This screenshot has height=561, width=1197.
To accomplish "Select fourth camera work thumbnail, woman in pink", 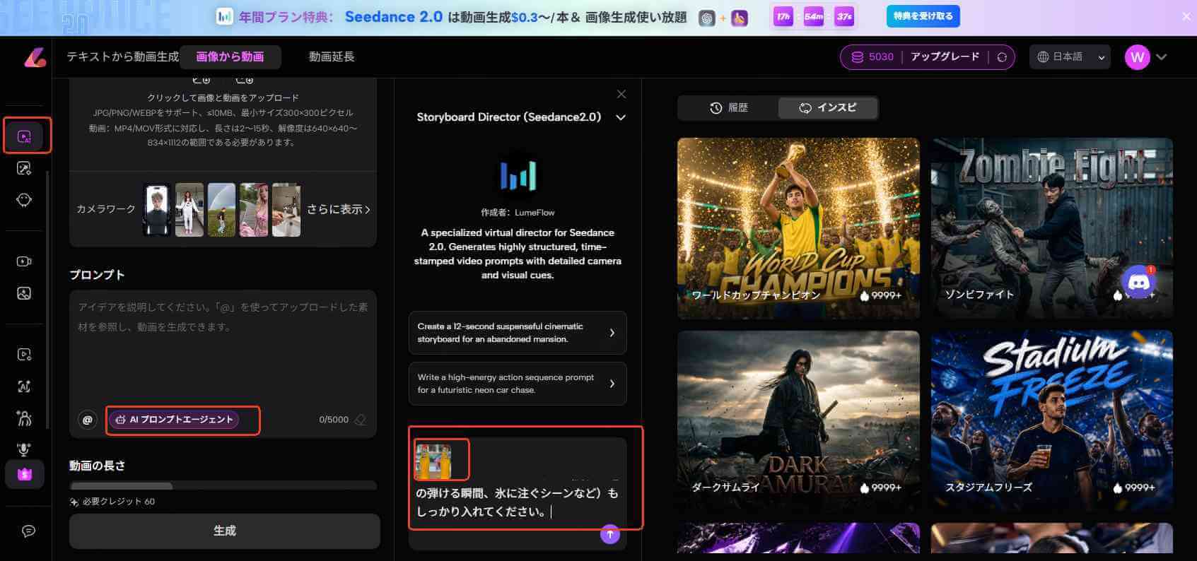I will [x=254, y=210].
